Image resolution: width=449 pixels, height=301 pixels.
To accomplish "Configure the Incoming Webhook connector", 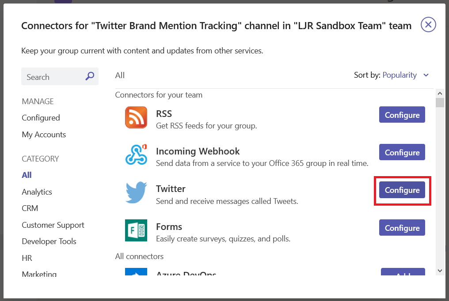I will click(x=402, y=152).
